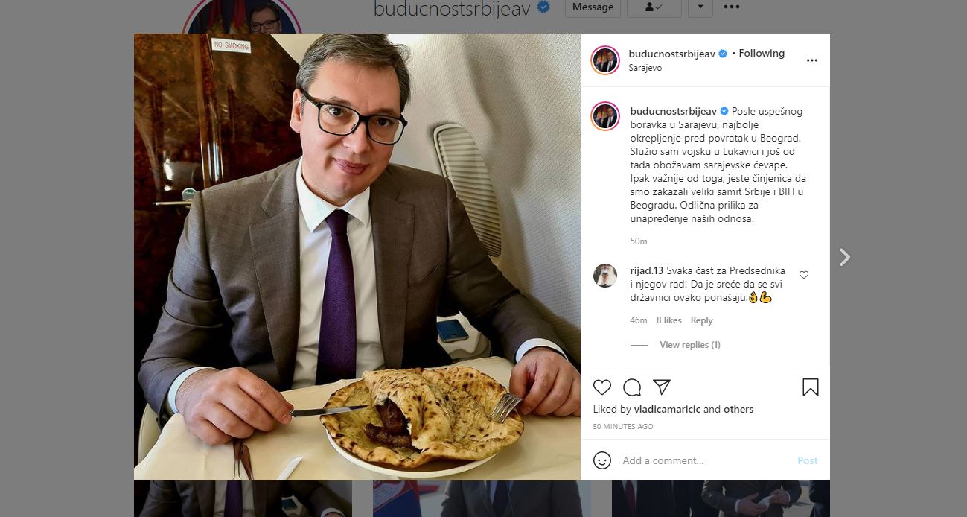Open comments via the speech bubble icon
This screenshot has height=517, width=967.
click(632, 387)
